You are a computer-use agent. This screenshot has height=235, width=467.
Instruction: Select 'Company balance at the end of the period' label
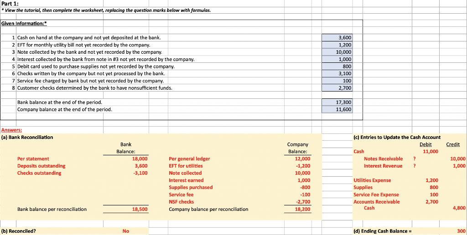coord(65,109)
